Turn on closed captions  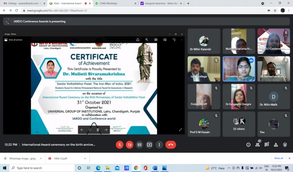pyautogui.click(x=139, y=145)
